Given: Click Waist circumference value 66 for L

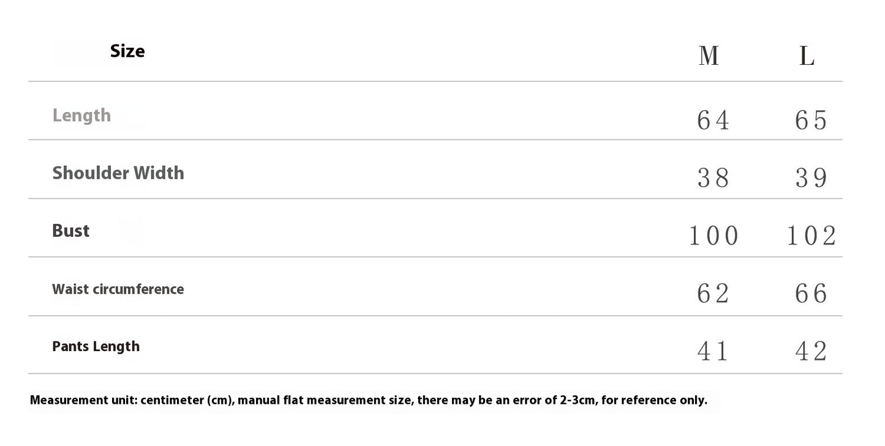Looking at the screenshot, I should point(811,294).
